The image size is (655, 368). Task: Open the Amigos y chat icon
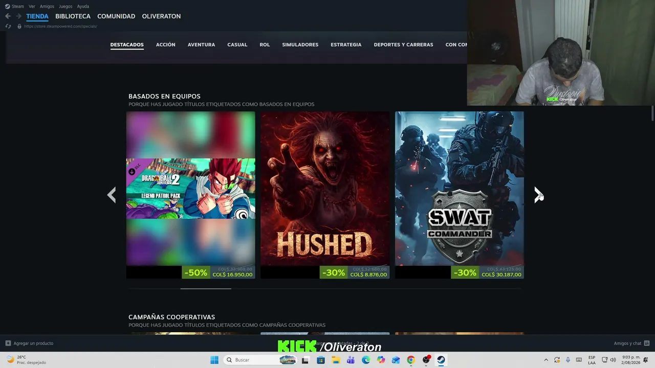[646, 343]
